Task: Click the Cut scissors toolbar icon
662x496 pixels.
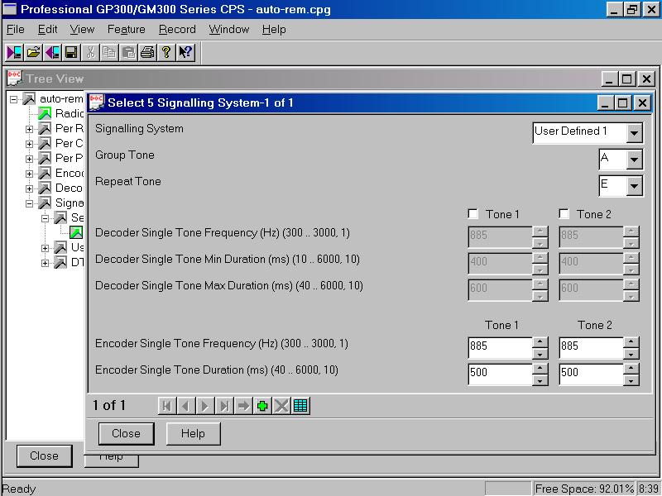Action: tap(90, 52)
